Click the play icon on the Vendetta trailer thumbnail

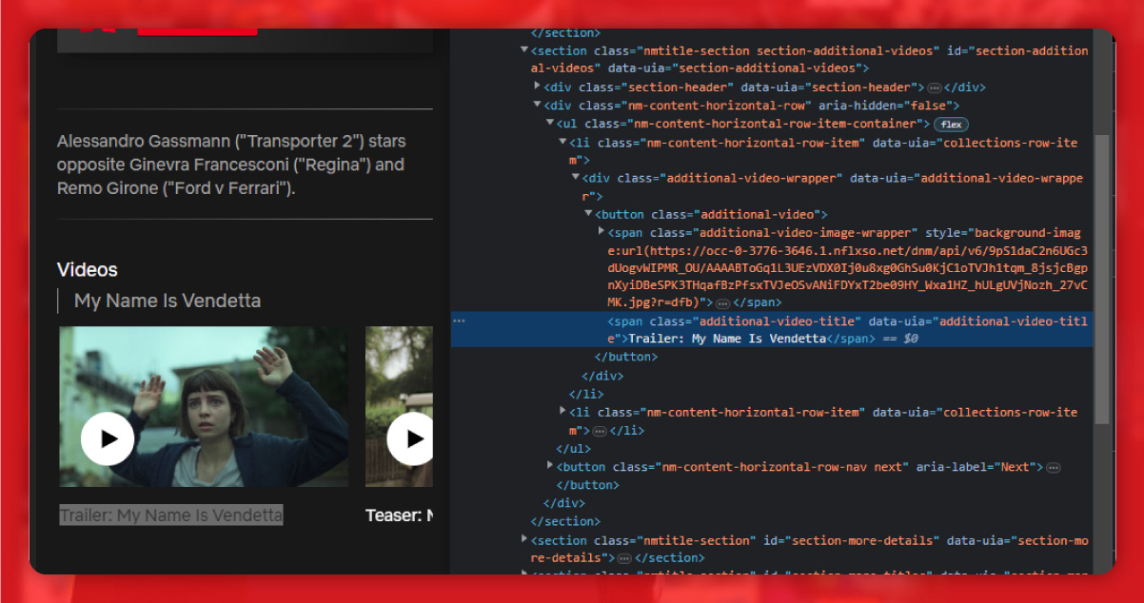pos(107,438)
